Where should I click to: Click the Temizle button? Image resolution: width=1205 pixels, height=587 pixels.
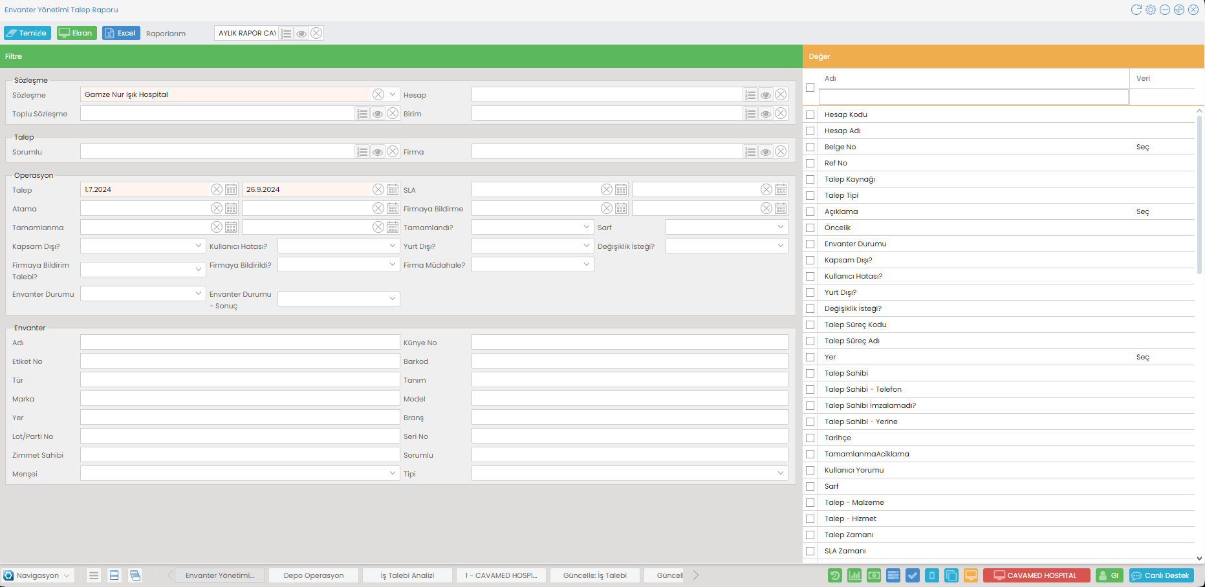point(27,33)
